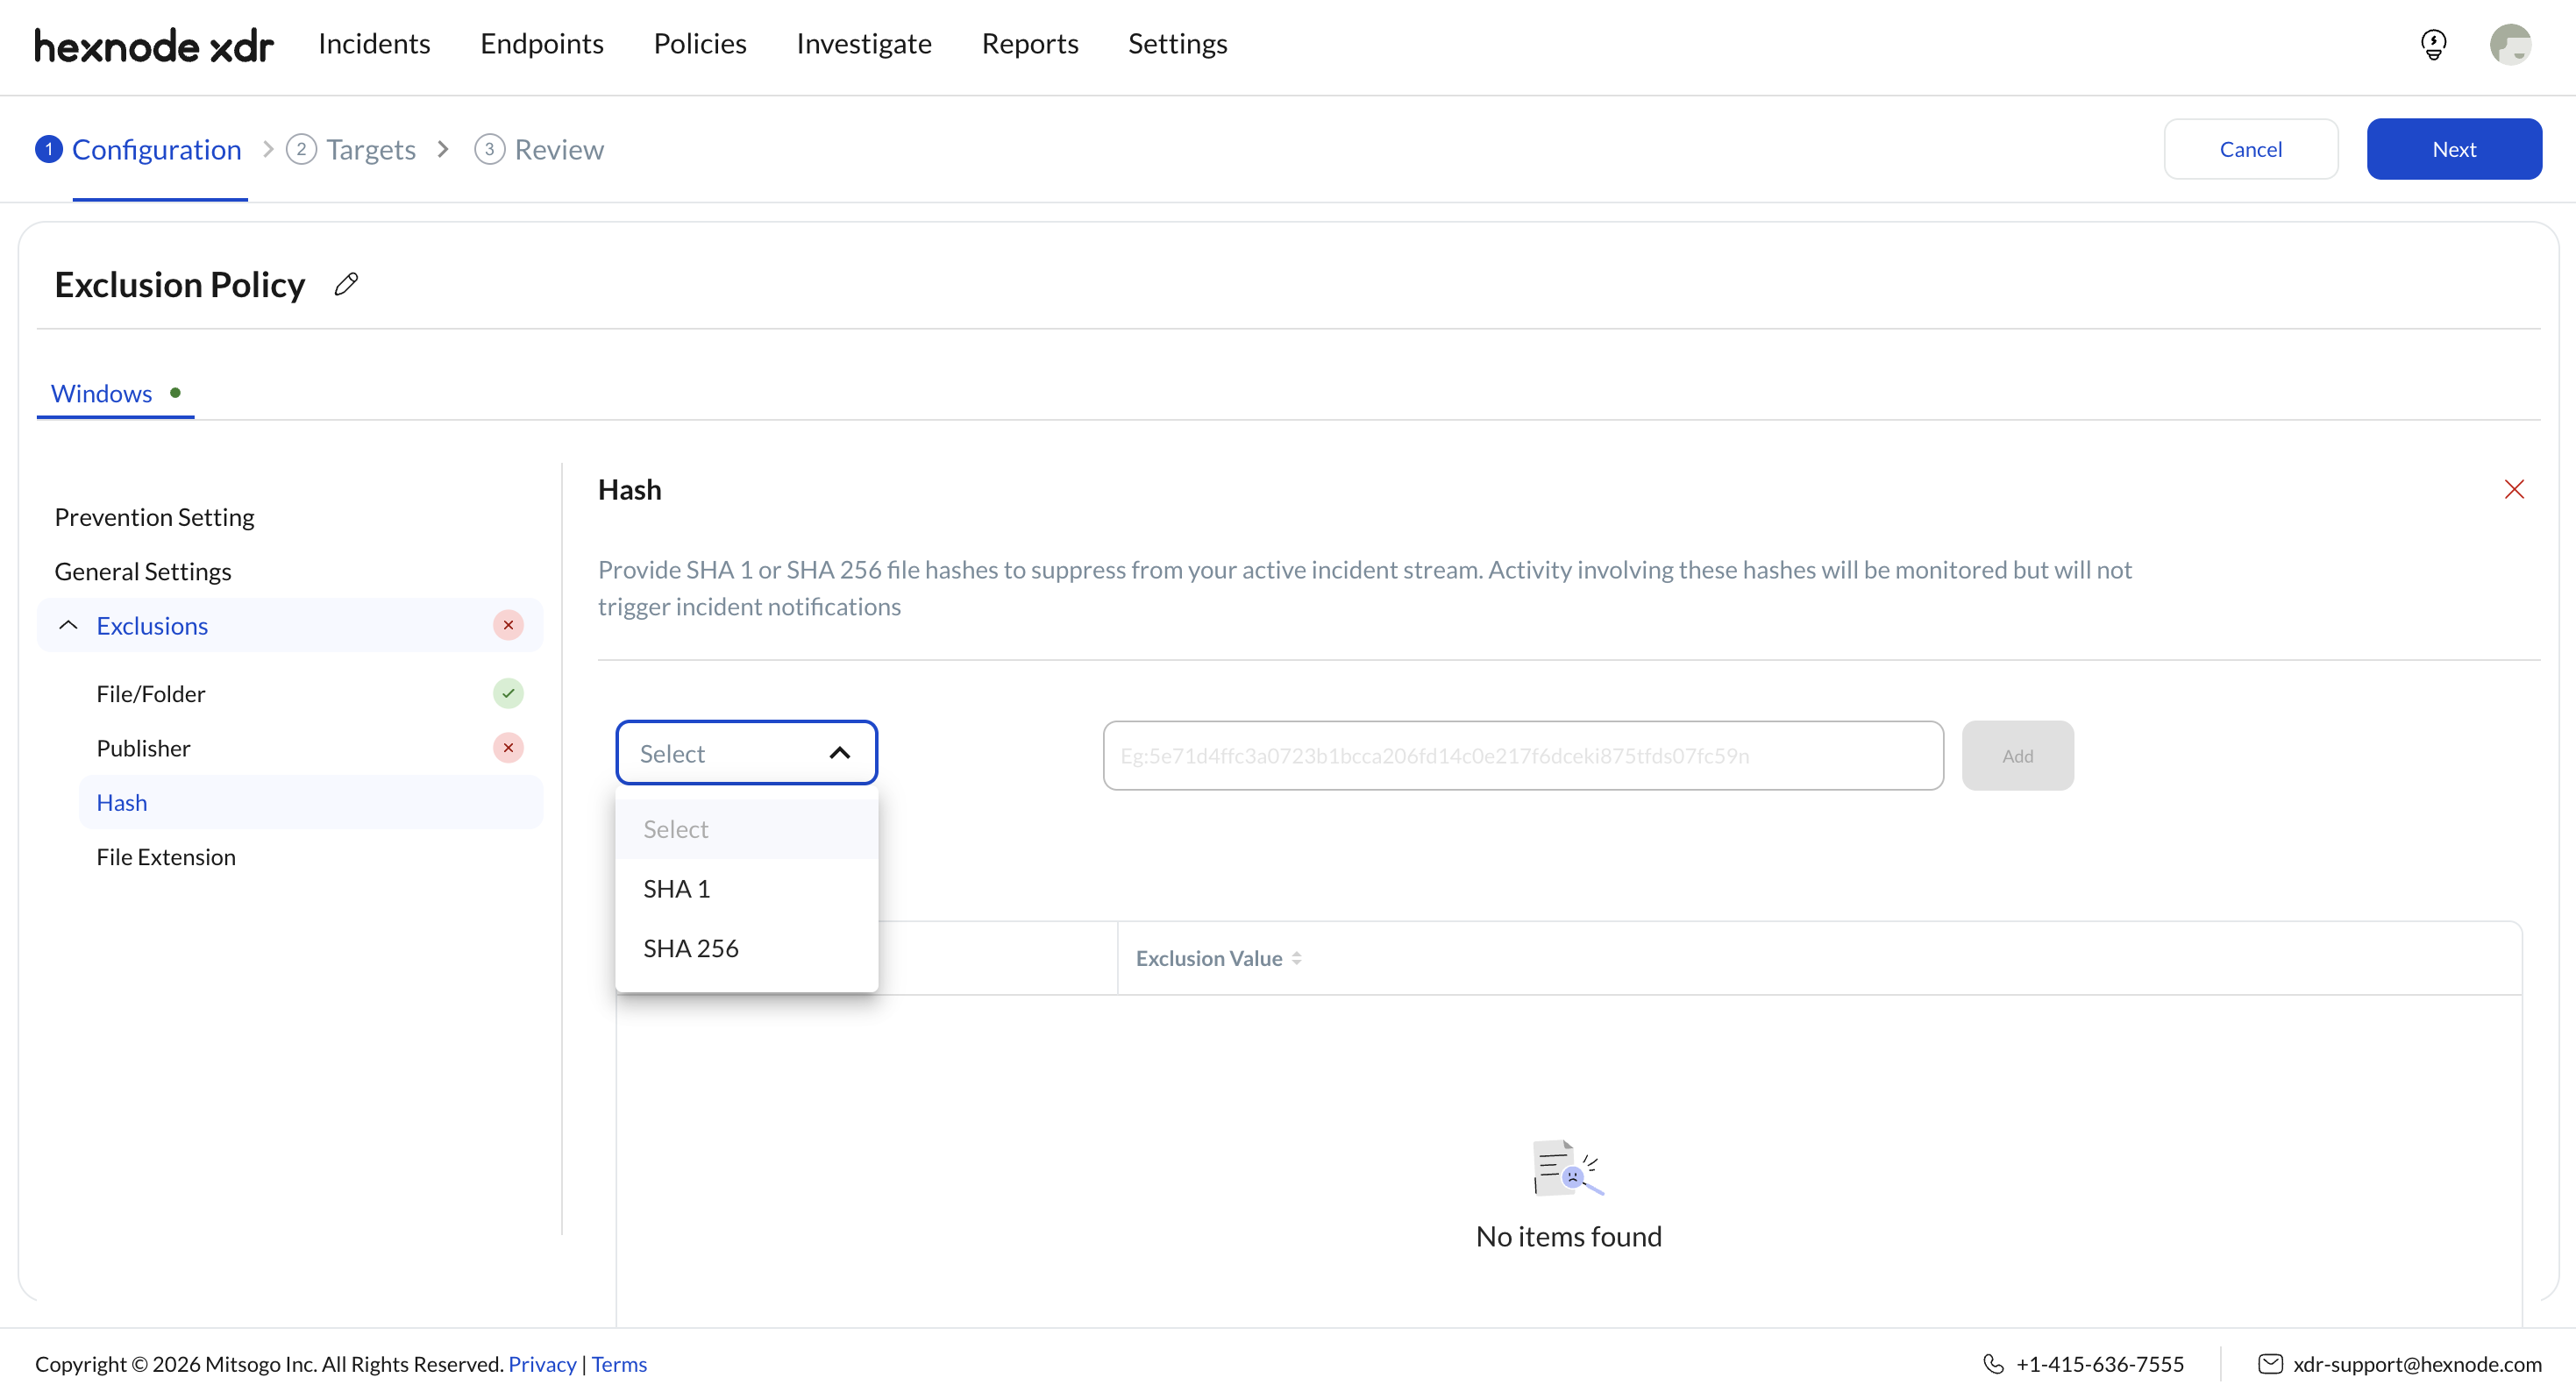The width and height of the screenshot is (2576, 1399).
Task: Click the phone icon in footer
Action: (1992, 1364)
